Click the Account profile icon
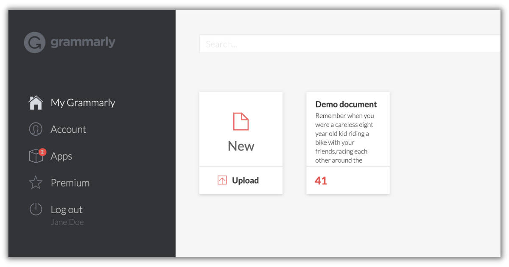The width and height of the screenshot is (509, 267). click(36, 129)
